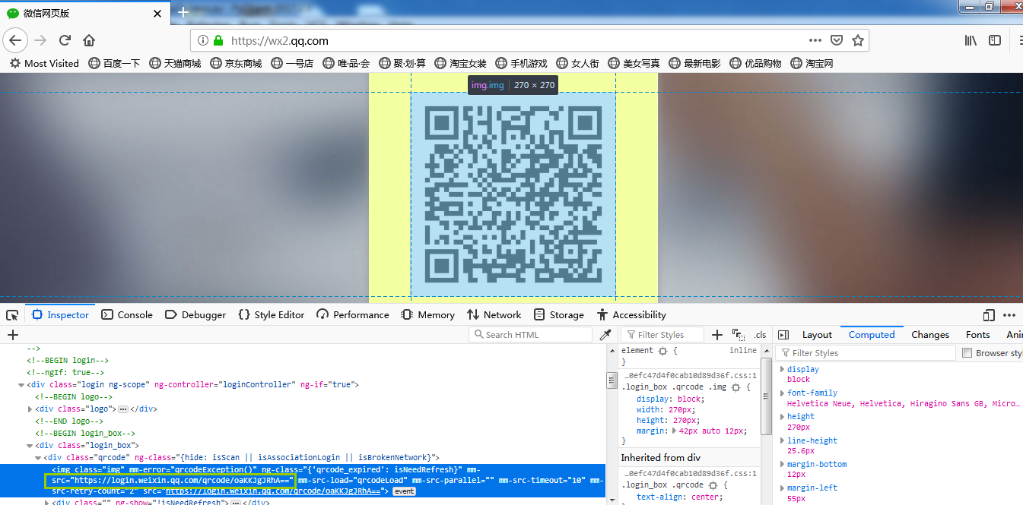
Task: Expand the computed margin-left property
Action: pyautogui.click(x=782, y=488)
